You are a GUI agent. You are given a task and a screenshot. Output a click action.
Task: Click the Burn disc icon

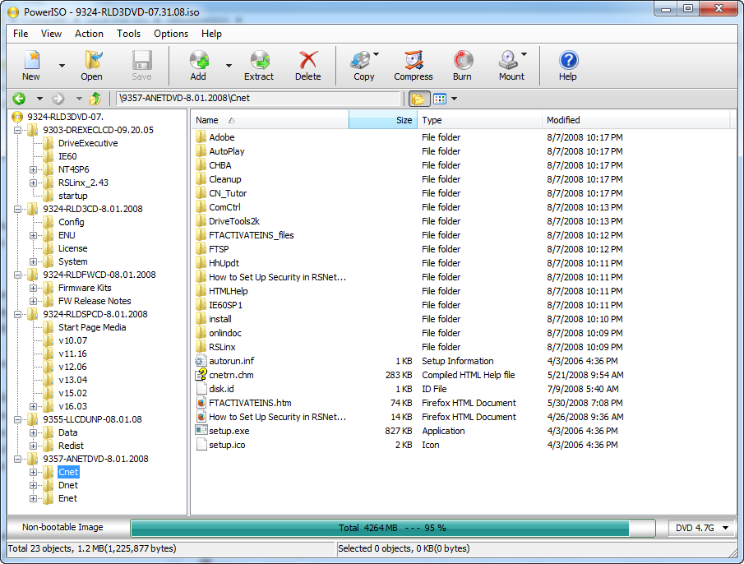[463, 60]
